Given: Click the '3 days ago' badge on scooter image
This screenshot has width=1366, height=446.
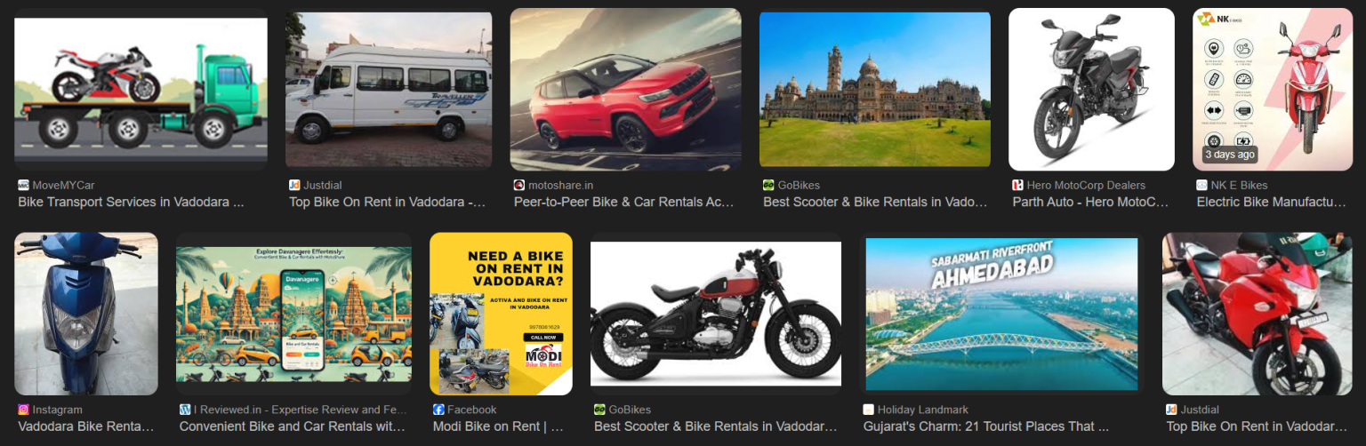Looking at the screenshot, I should pyautogui.click(x=1230, y=155).
